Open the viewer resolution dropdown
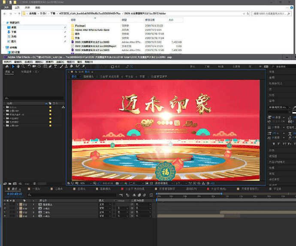Image resolution: width=296 pixels, height=246 pixels. point(136,184)
